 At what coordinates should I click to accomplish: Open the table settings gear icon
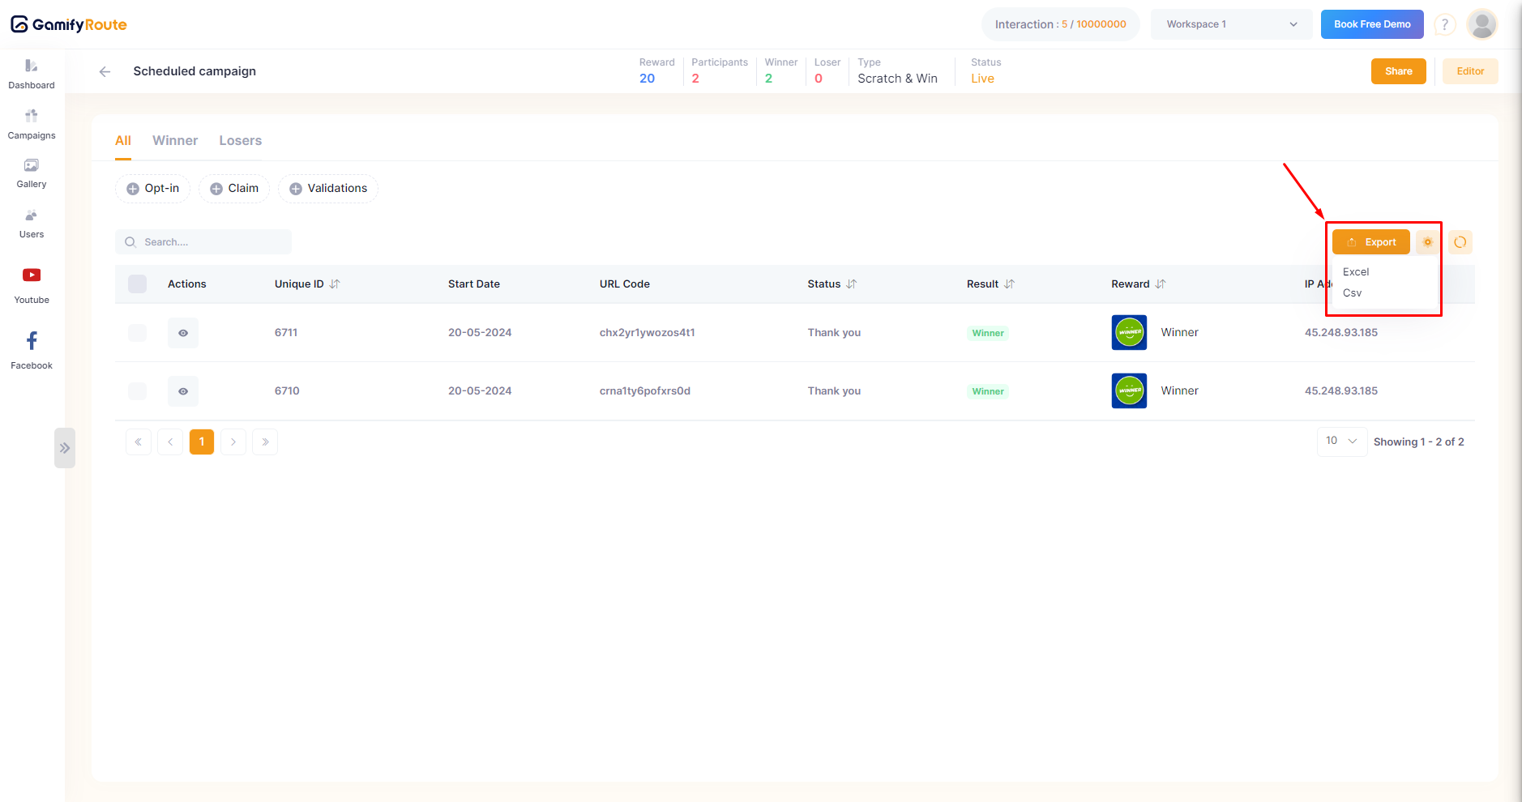(1427, 242)
